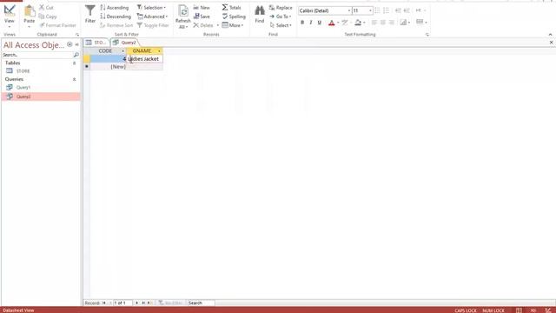Sort records Ascending
The height and width of the screenshot is (313, 556).
(115, 8)
